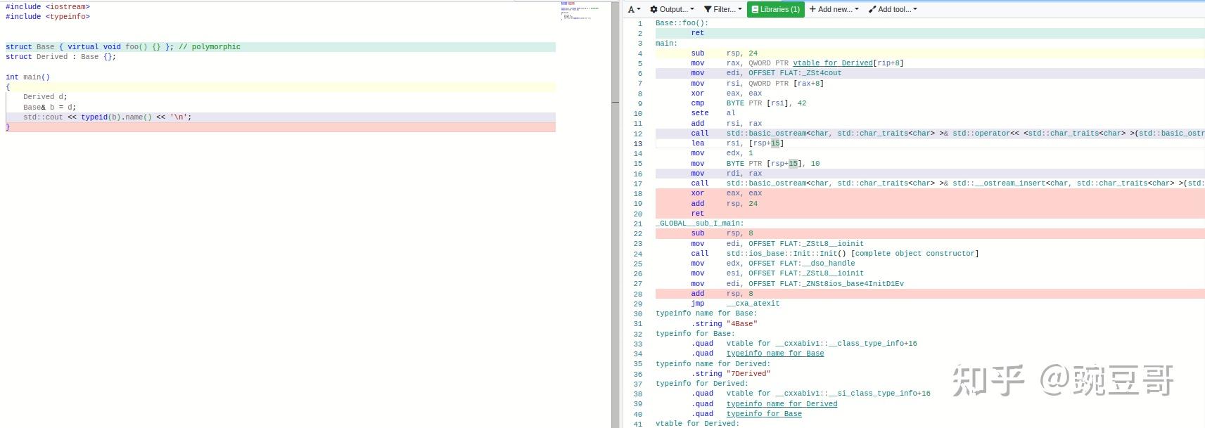Image resolution: width=1205 pixels, height=428 pixels.
Task: Click the 'add rsi, rax' instruction
Action: tap(726, 124)
